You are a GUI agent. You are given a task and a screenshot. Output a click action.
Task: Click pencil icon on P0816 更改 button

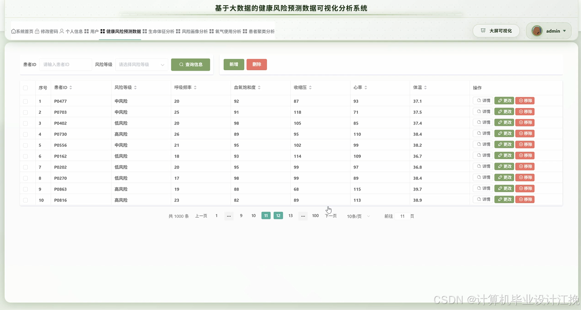coord(500,199)
